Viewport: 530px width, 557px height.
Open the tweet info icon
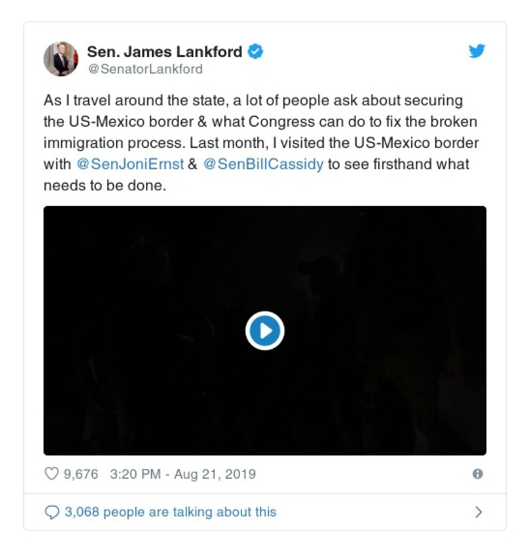[x=478, y=474]
